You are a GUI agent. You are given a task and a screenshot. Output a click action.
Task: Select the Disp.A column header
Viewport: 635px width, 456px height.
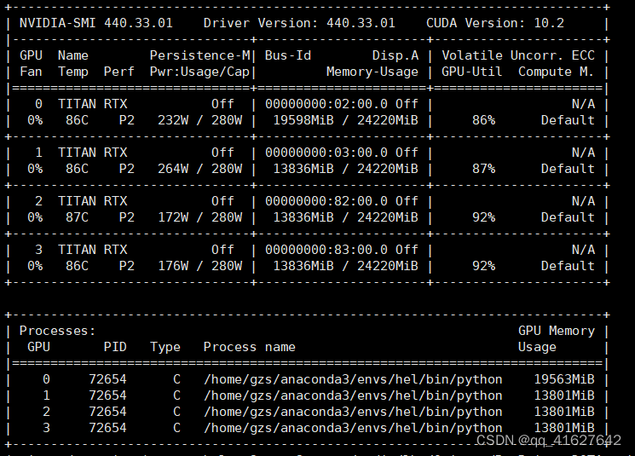[x=395, y=55]
